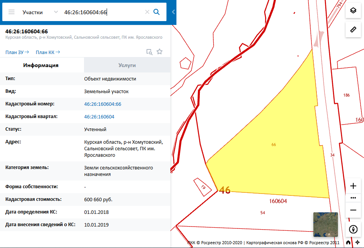Expand the three-dots options between zoom buttons
364x248 pixels.
(x=353, y=198)
